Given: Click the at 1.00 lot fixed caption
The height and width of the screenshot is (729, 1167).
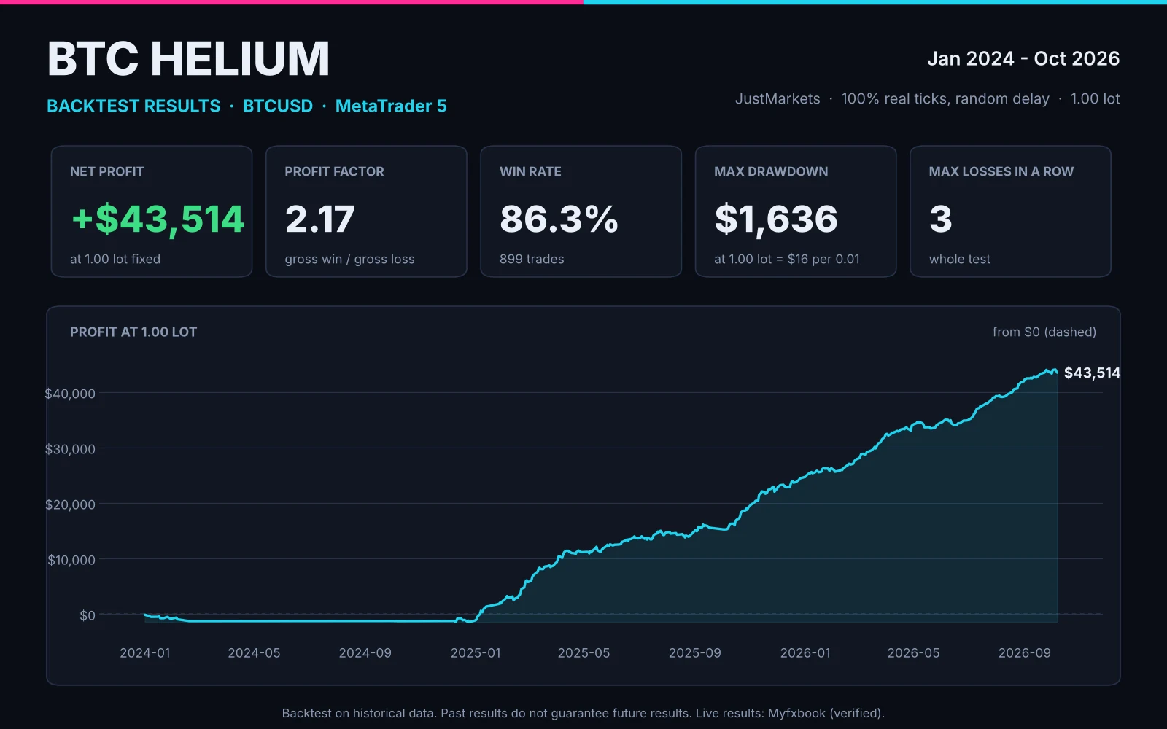Looking at the screenshot, I should (x=115, y=259).
